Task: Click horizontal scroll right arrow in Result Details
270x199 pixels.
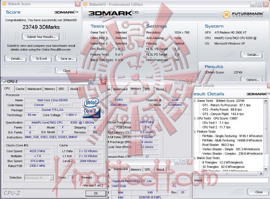Action: coord(261,173)
